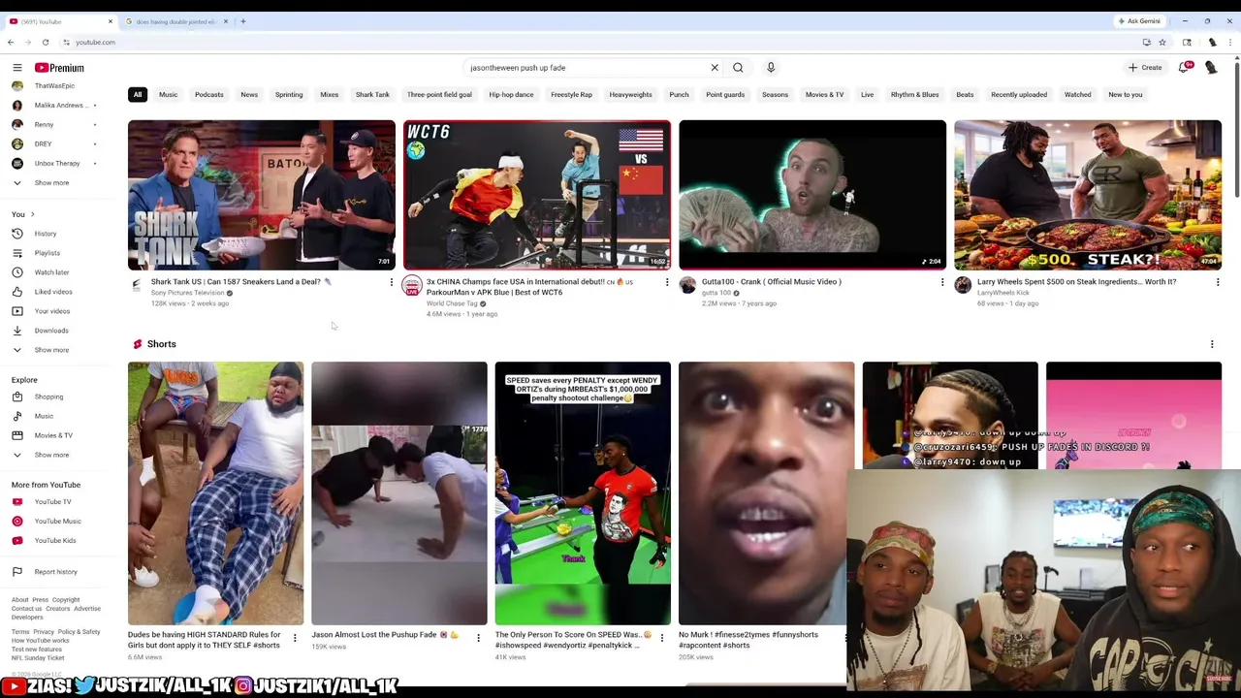The height and width of the screenshot is (698, 1241).
Task: Open options for Jason Pushup Fade short
Action: coord(478,638)
